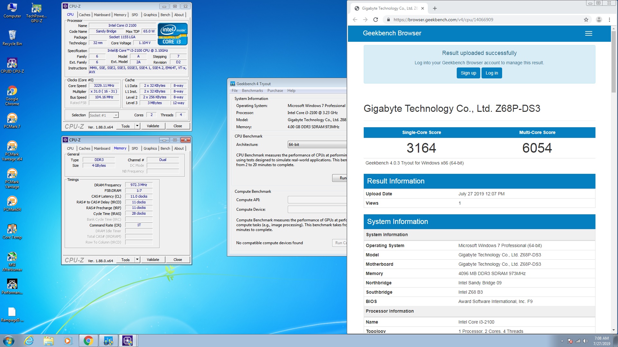The width and height of the screenshot is (618, 347).
Task: Show hidden system tray icons
Action: (x=562, y=341)
